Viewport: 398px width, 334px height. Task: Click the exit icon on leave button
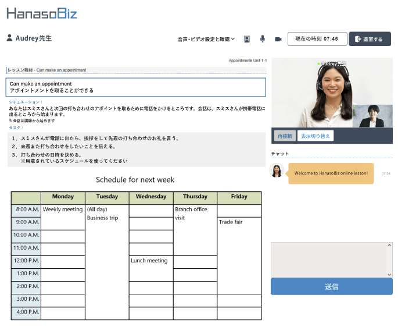[358, 39]
